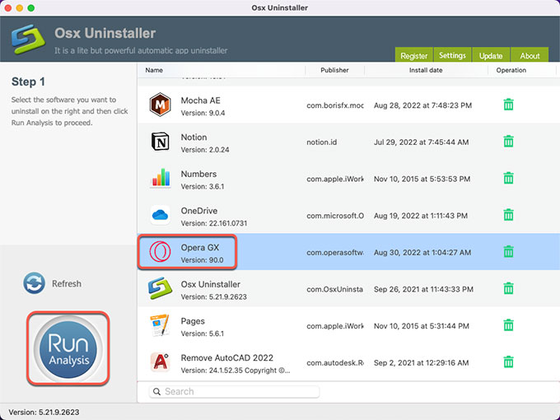Delete Mocha AE with its trash icon
The width and height of the screenshot is (560, 420).
click(509, 105)
